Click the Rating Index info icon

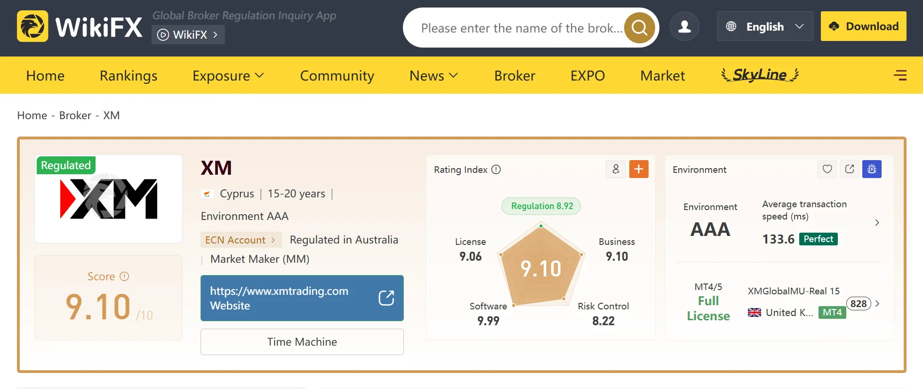496,170
